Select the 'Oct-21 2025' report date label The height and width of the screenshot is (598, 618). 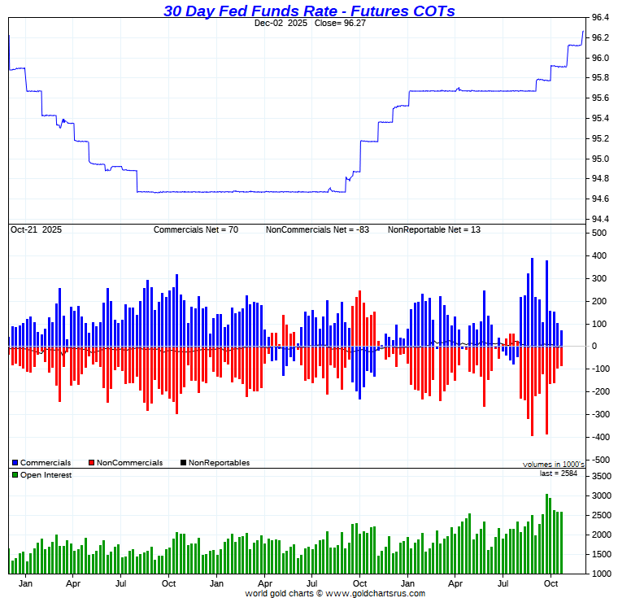coord(36,230)
